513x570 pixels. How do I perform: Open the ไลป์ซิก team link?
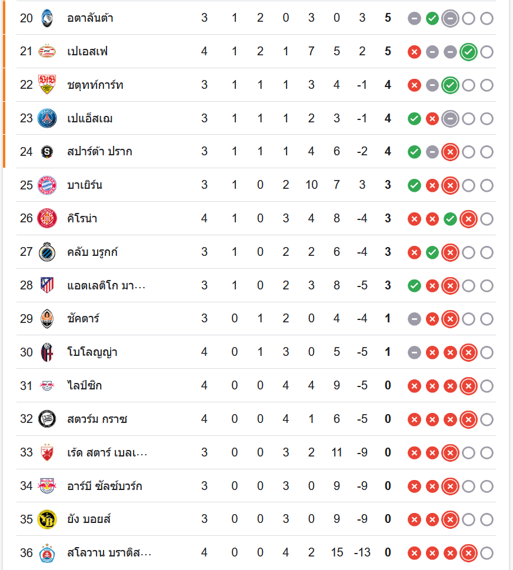pyautogui.click(x=84, y=385)
